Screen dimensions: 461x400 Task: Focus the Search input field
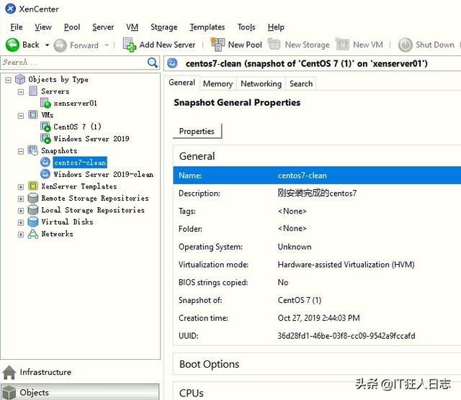[74, 63]
